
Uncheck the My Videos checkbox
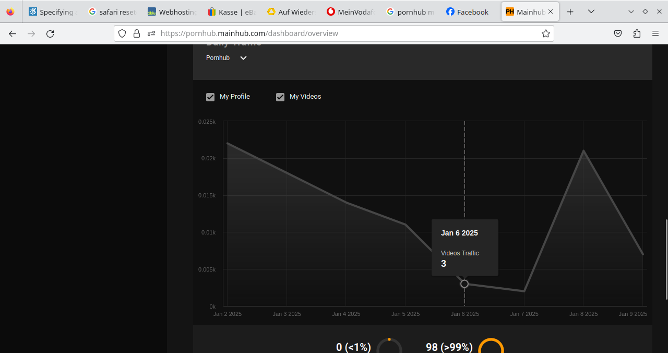point(280,97)
